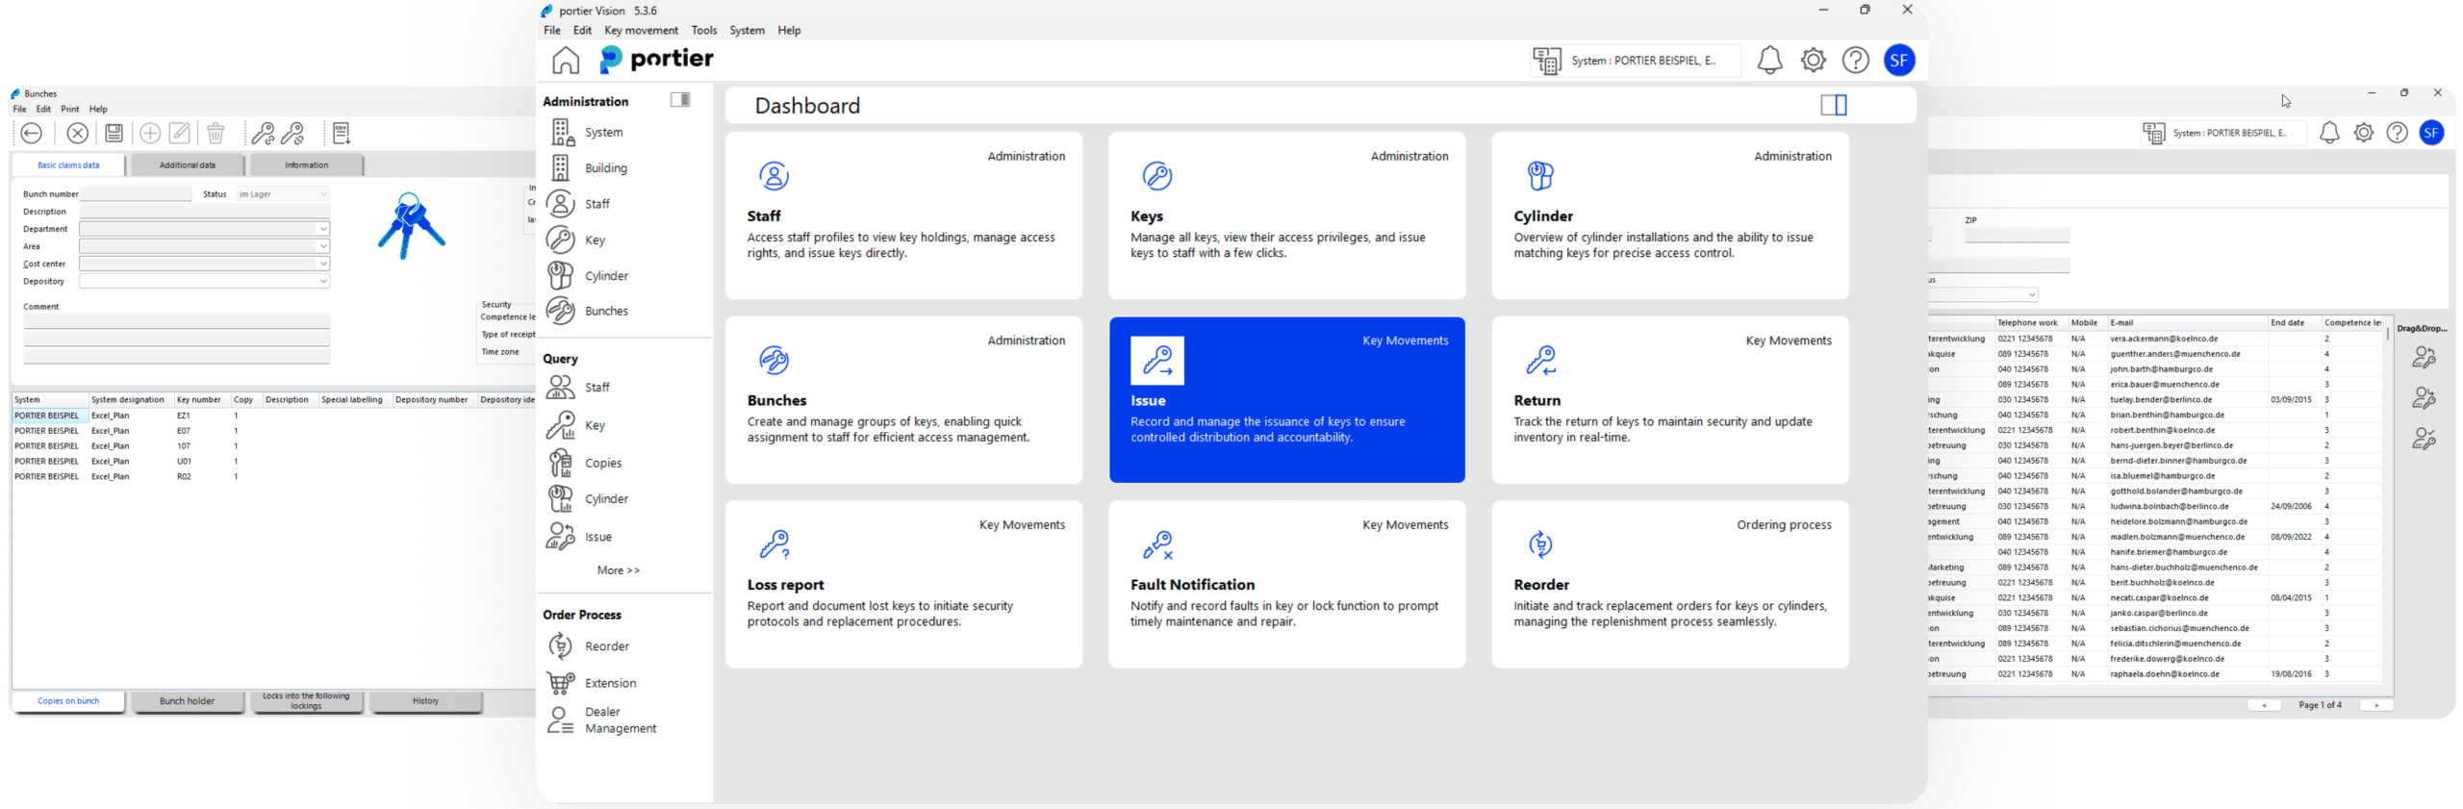The width and height of the screenshot is (2463, 809).
Task: Add a new bunch with the plus icon
Action: click(x=150, y=133)
